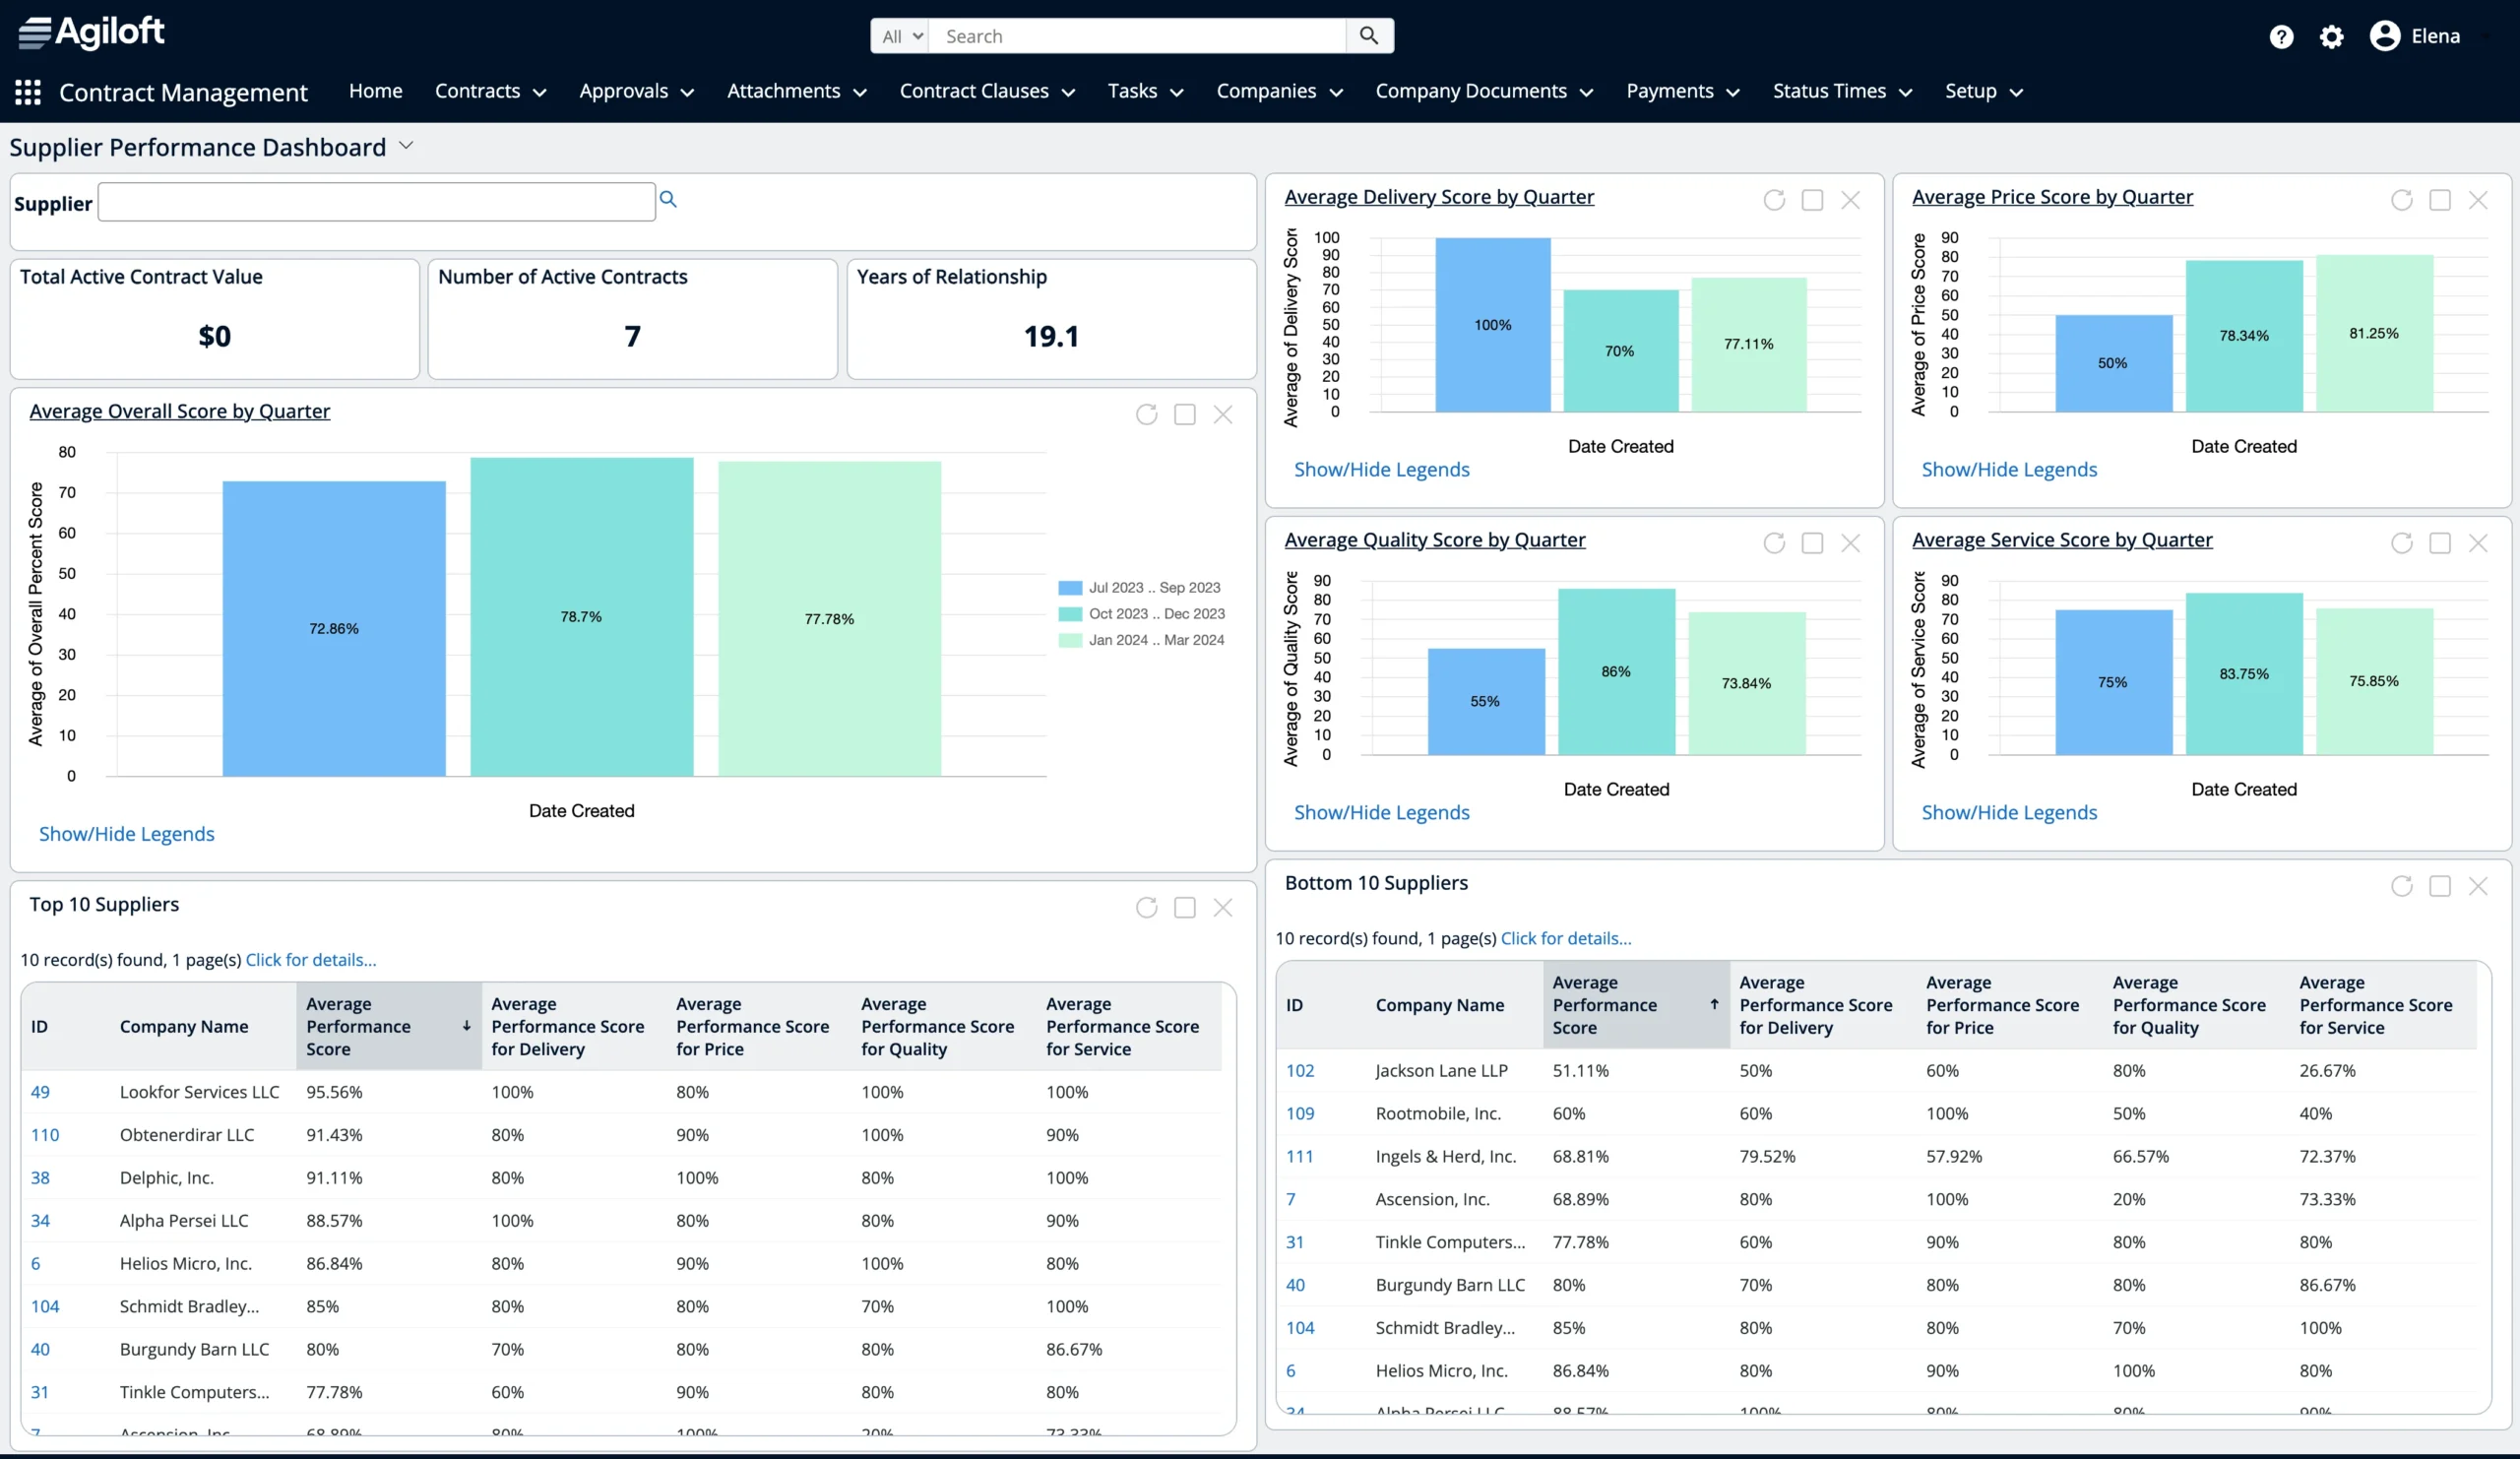Select the Home menu item
Screen dimensions: 2520x1459
tap(375, 91)
